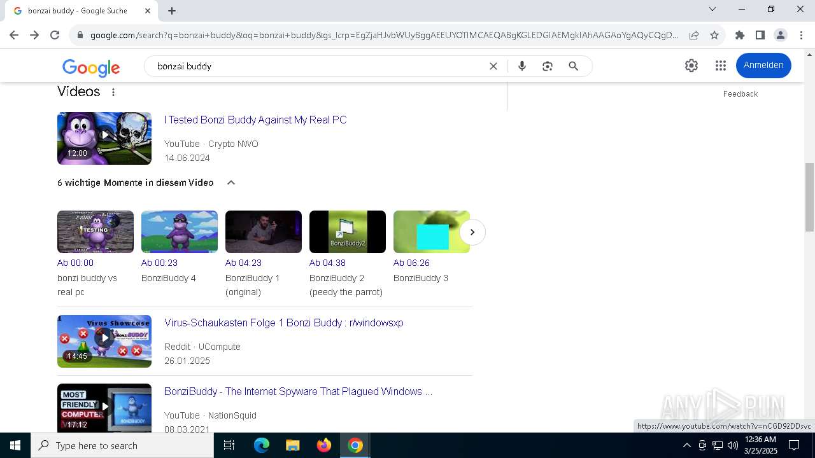Open the network status tray icon
Viewport: 815px width, 458px height.
718,445
